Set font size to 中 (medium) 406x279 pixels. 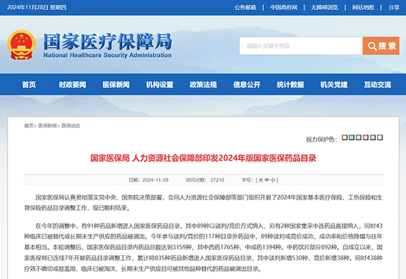(267, 180)
